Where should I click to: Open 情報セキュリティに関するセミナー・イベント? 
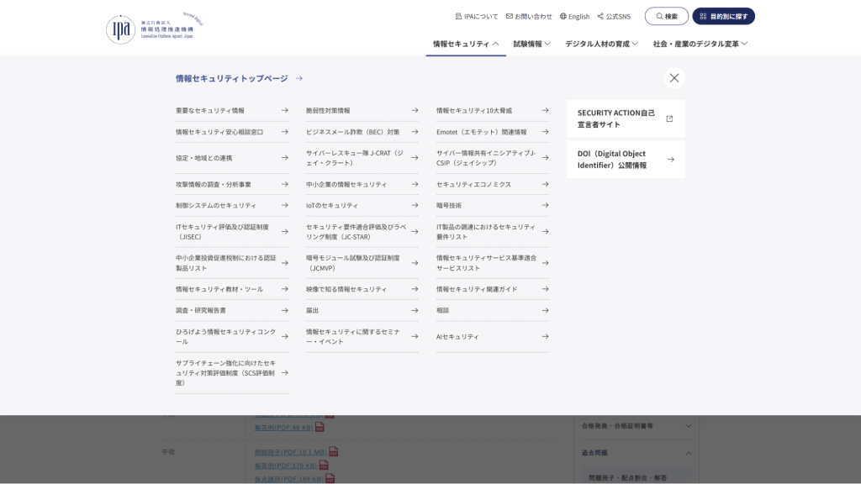click(362, 336)
